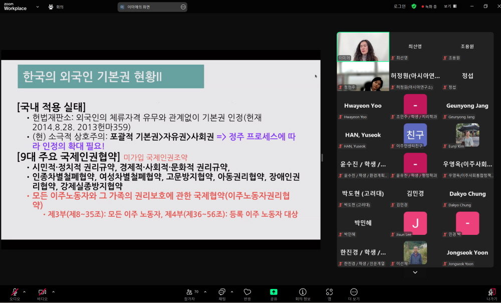The image size is (501, 303).
Task: Click purple text 정주 프로세스에 따라 인정의 확대
Action: pos(164,141)
